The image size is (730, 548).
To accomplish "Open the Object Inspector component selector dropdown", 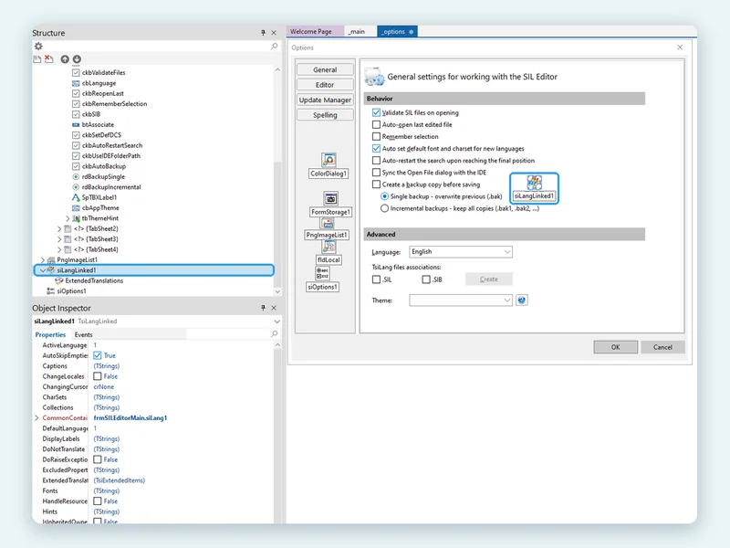I will pos(276,321).
